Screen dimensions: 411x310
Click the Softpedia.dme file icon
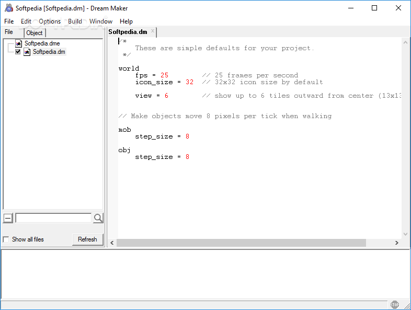tap(18, 43)
